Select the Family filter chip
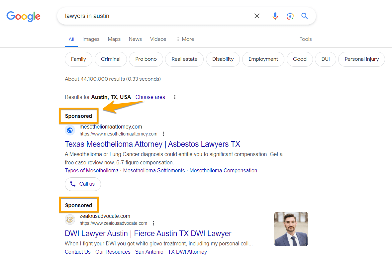This screenshot has height=265, width=392. point(78,59)
